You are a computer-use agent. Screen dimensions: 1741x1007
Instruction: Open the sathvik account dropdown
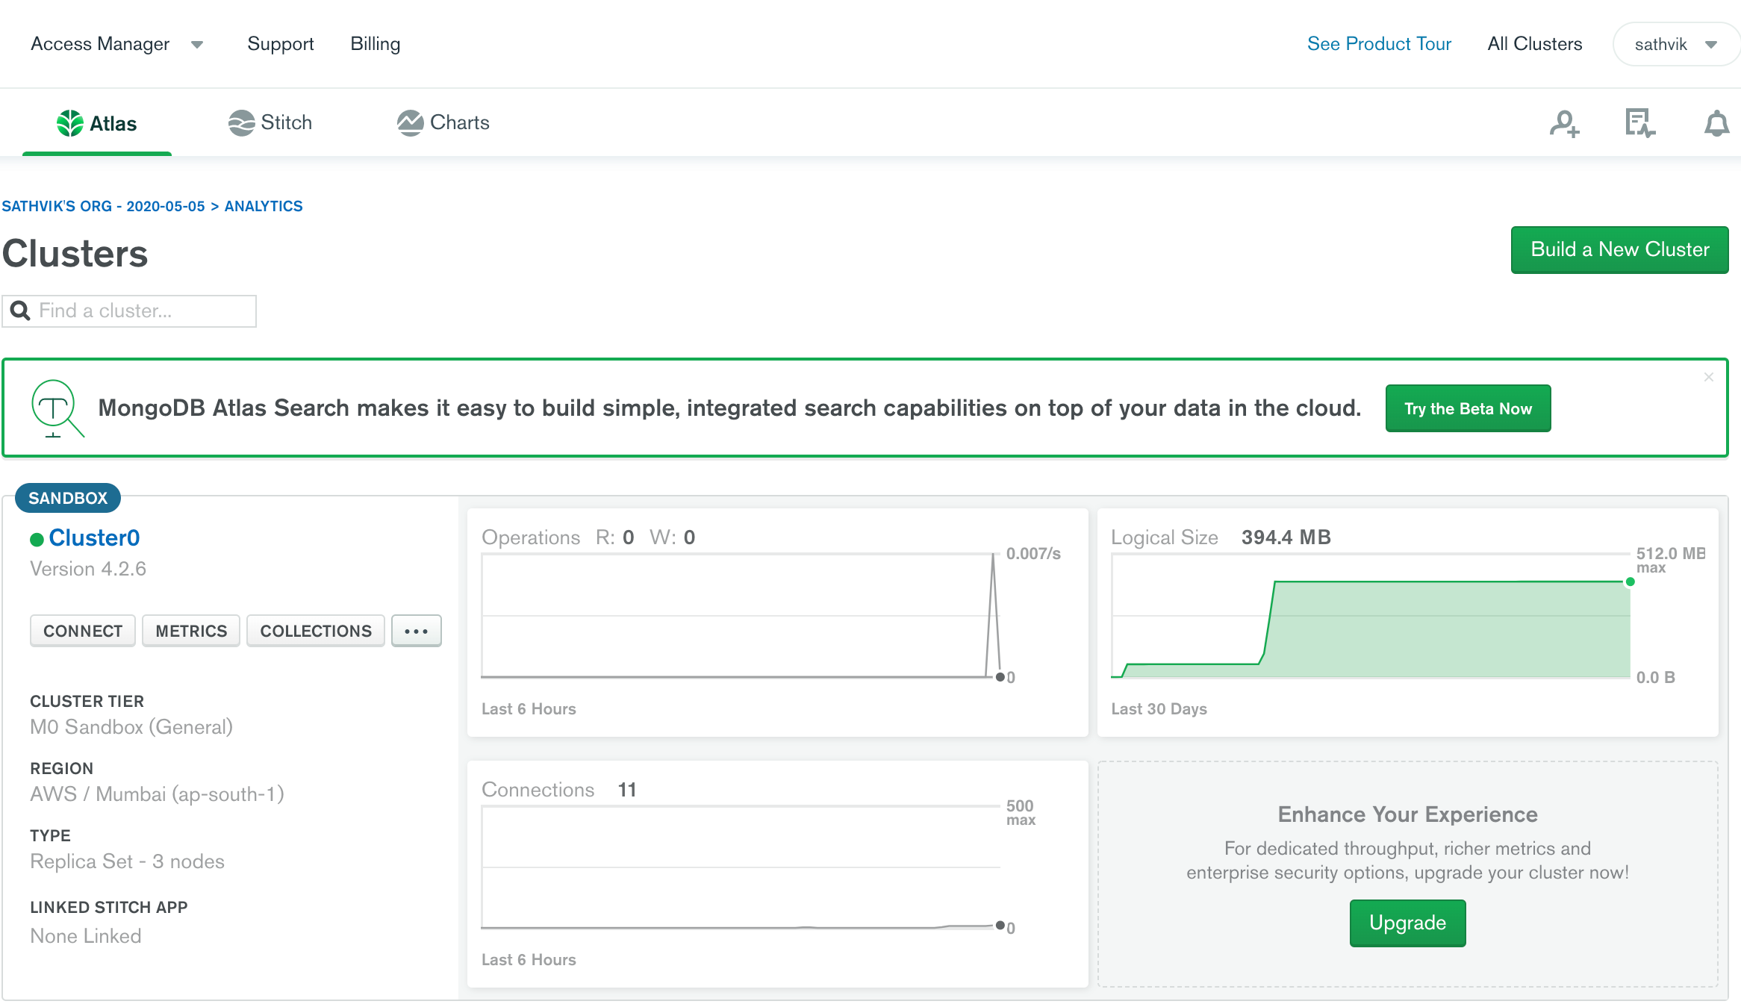tap(1675, 44)
